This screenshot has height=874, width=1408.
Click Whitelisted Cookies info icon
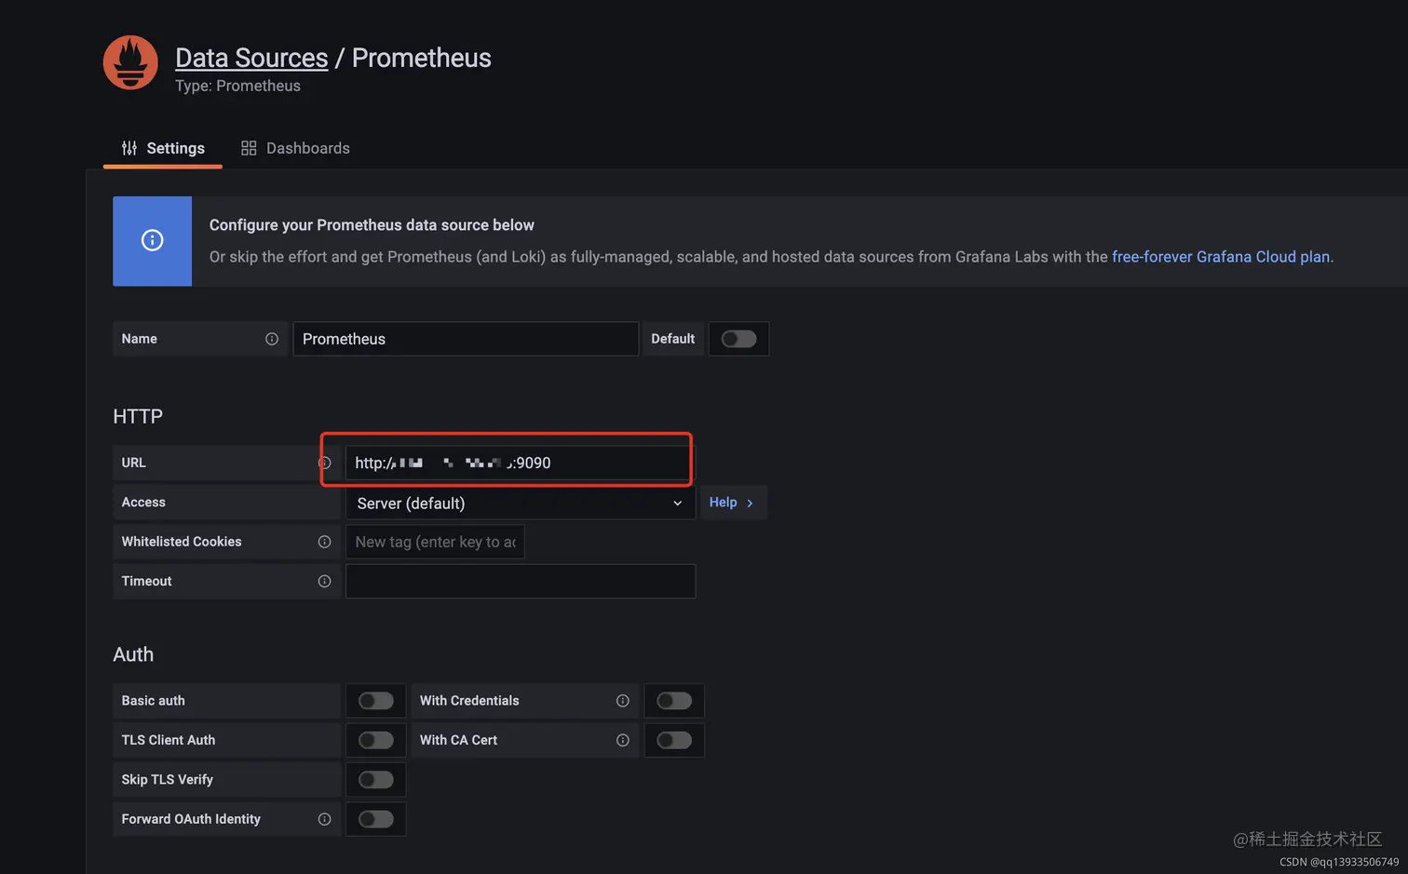click(x=324, y=542)
